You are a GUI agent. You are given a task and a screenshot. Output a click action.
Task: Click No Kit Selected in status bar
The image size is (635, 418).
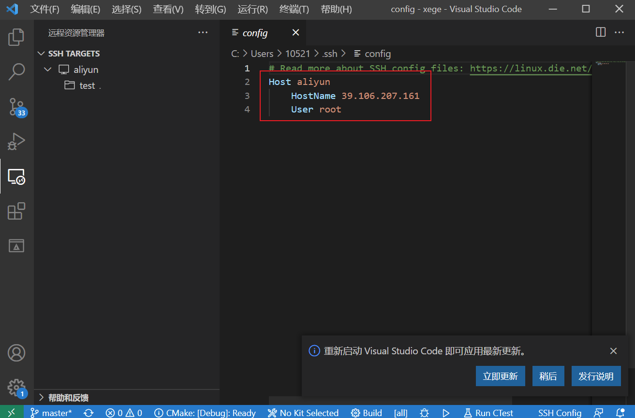(303, 413)
